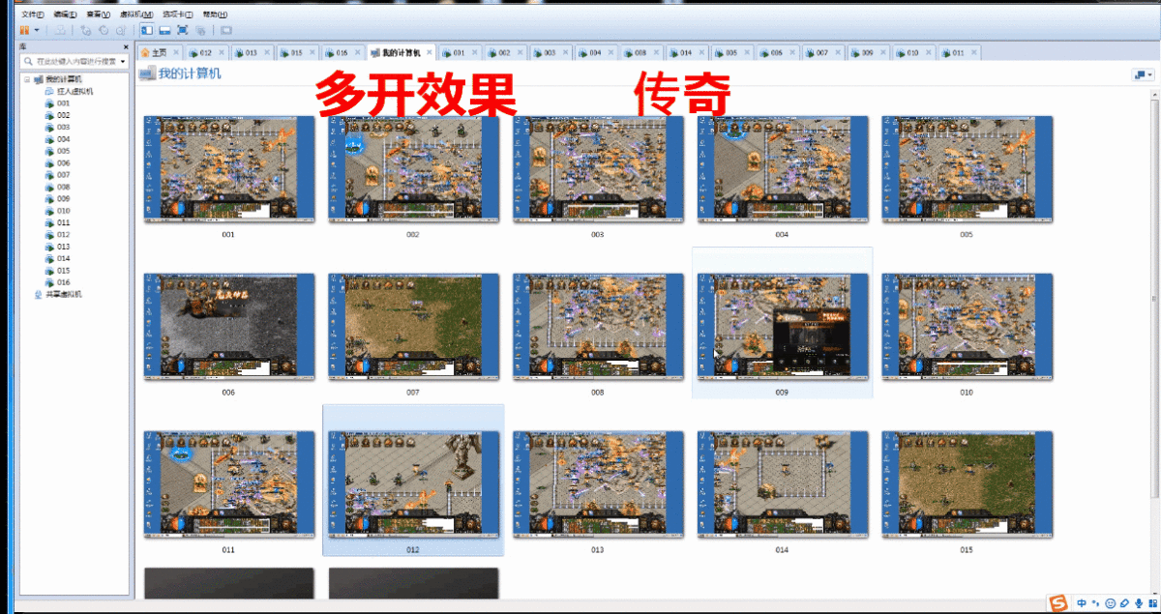1161x614 pixels.
Task: Open the power button dropdown arrow
Action: 37,31
